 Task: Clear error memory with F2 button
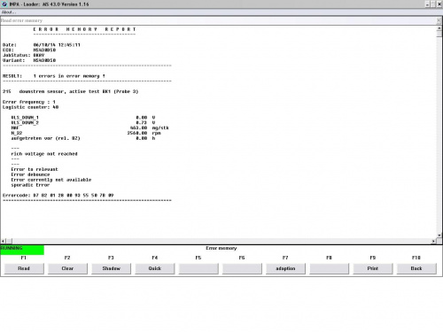point(67,268)
